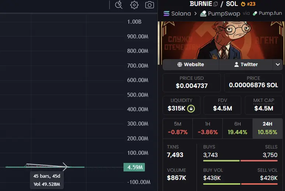Click the BUY VOL $438K value
285x191 pixels.
pyautogui.click(x=212, y=178)
